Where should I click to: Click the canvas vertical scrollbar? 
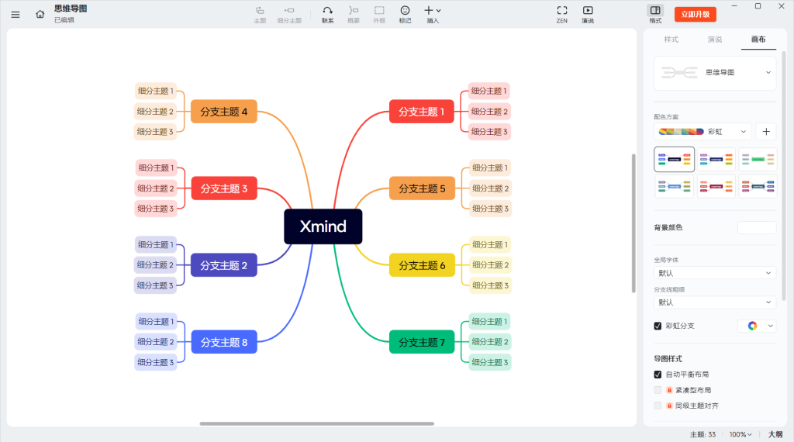633,223
